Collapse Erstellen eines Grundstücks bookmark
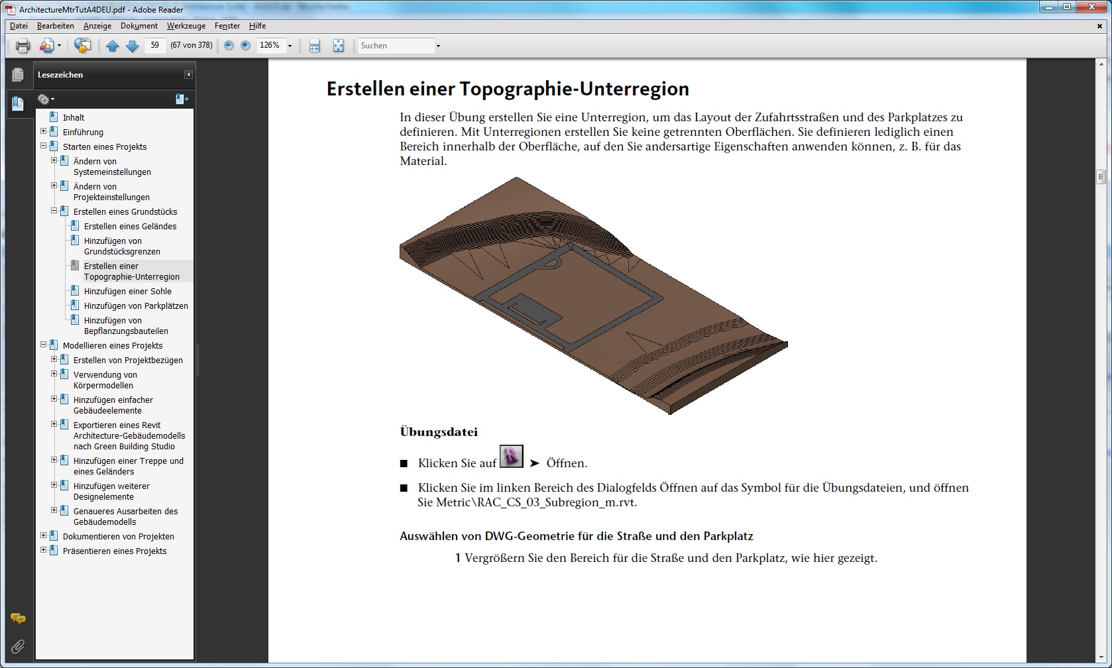The width and height of the screenshot is (1112, 668). click(54, 211)
